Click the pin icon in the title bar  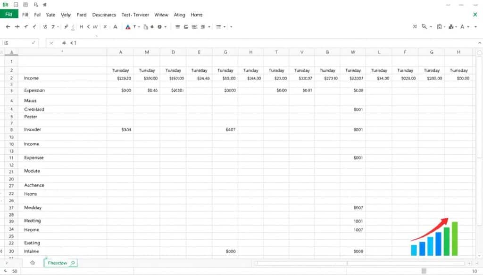[x=45, y=5]
